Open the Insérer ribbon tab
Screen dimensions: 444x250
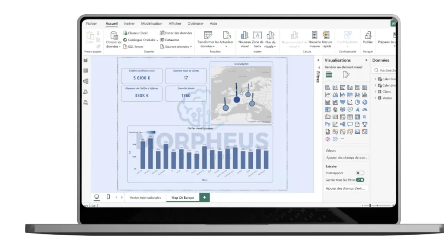click(x=129, y=23)
